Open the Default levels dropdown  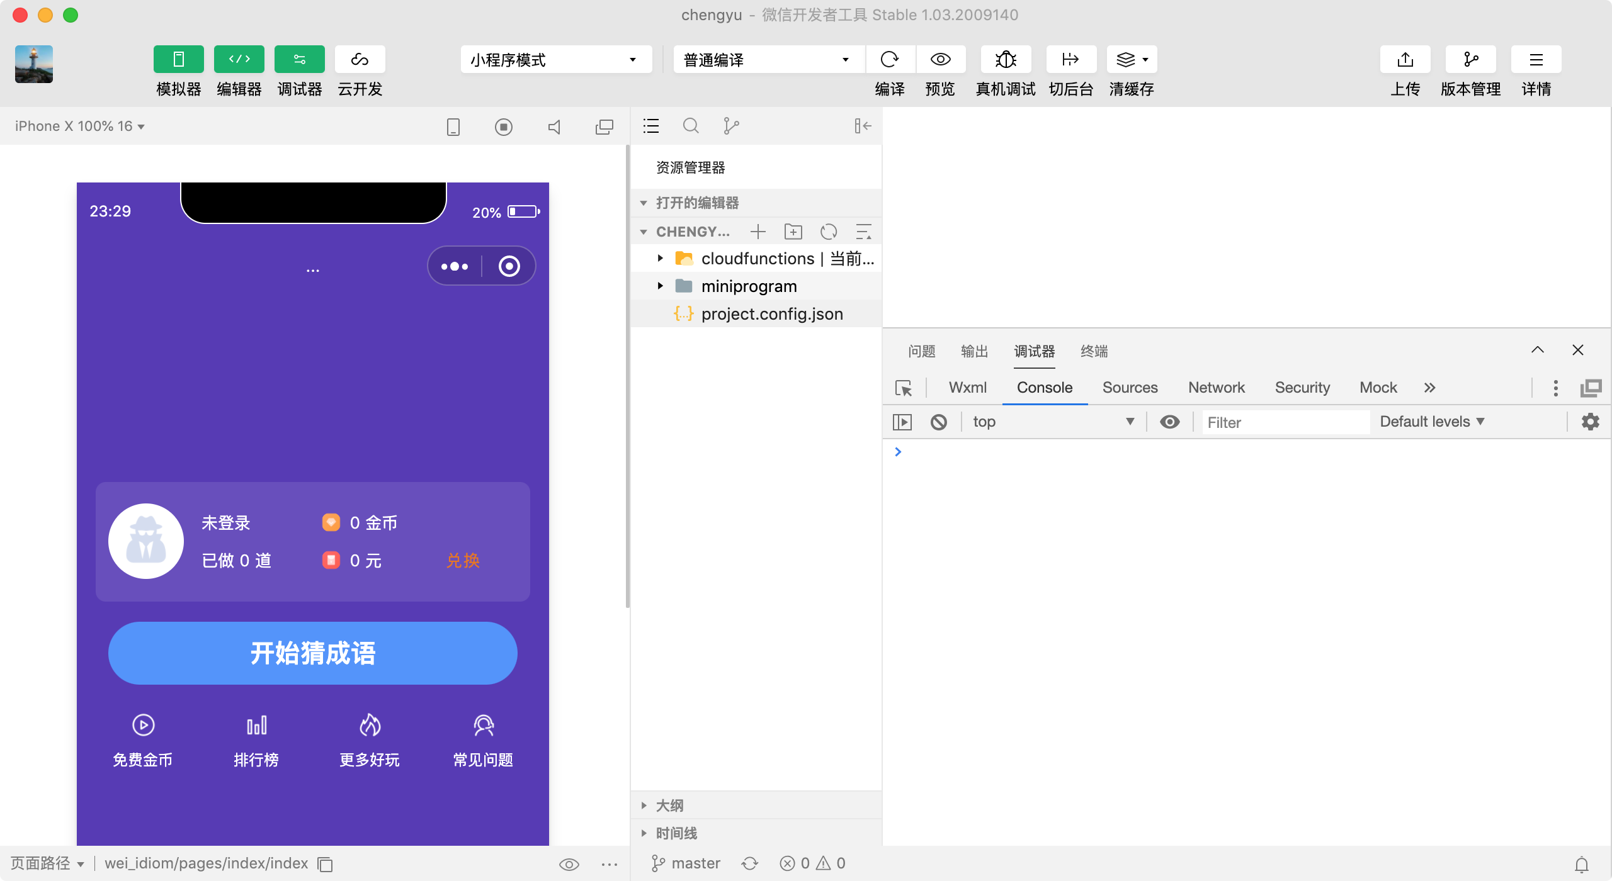point(1432,422)
